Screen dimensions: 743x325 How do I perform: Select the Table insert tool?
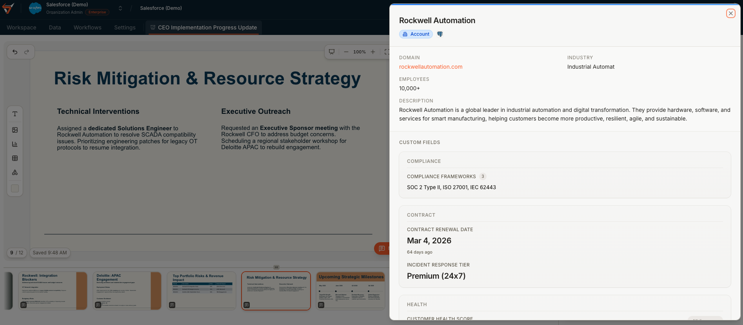point(15,158)
